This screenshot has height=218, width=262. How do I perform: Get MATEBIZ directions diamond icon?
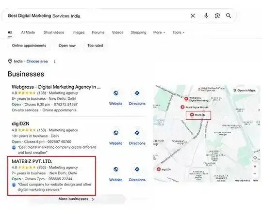tap(137, 169)
